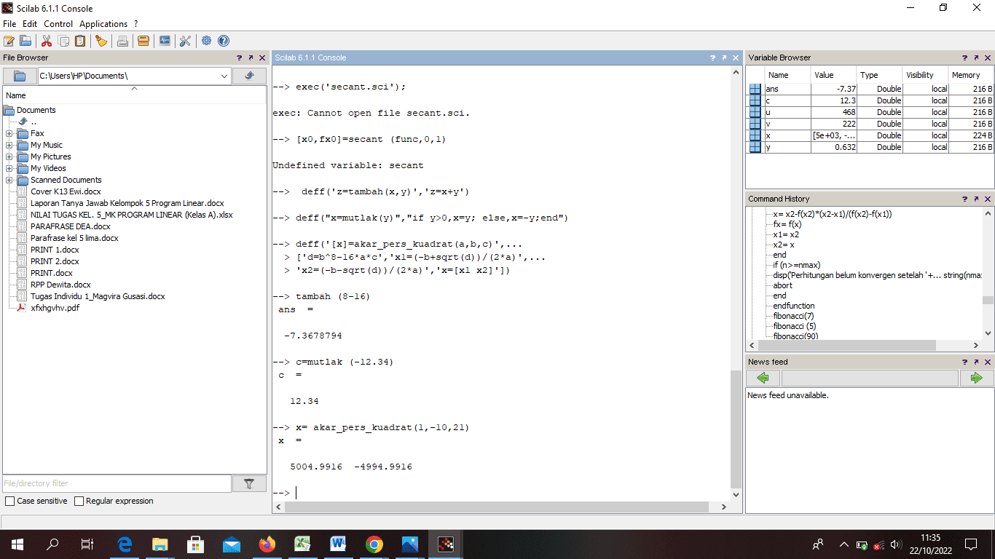
Task: Click the File Browser folder button
Action: tap(20, 76)
